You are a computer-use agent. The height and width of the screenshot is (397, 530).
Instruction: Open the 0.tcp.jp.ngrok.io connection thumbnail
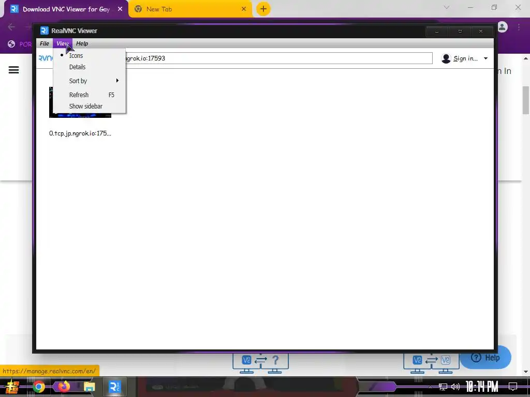80,102
